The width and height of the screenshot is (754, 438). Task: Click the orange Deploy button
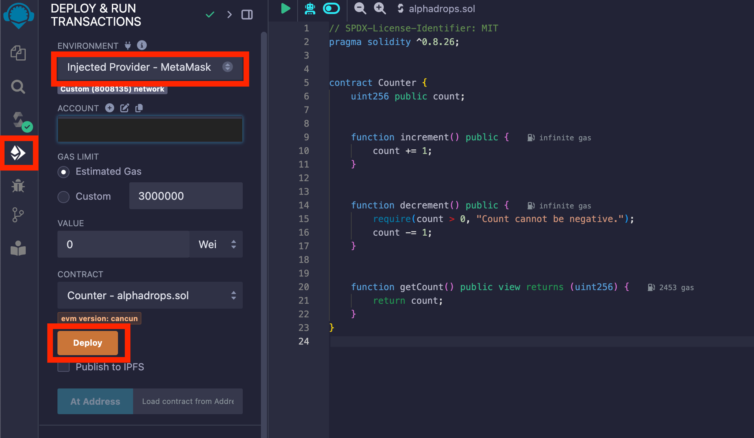[x=88, y=343]
